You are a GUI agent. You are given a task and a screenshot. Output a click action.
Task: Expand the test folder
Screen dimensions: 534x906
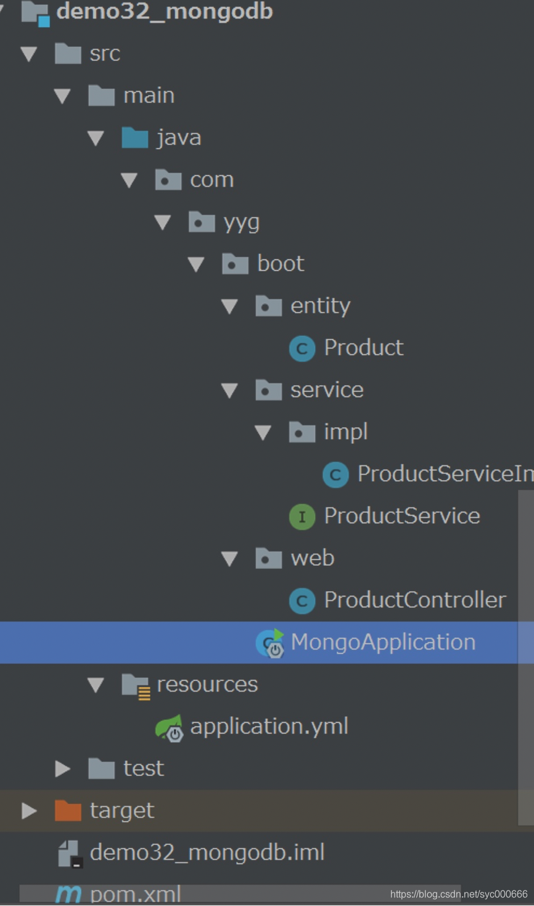(x=62, y=769)
